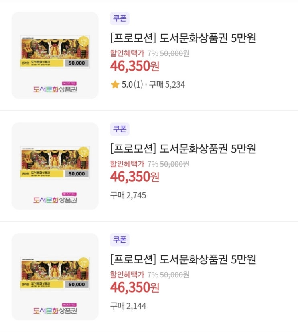
Task: Click the 구매 2,144 purchase count
Action: coord(128,306)
